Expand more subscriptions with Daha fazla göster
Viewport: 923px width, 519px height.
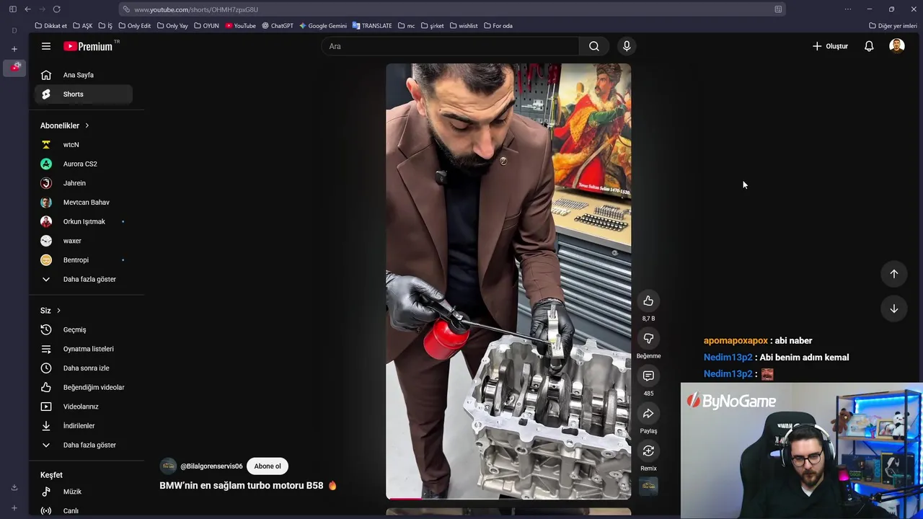(x=83, y=279)
